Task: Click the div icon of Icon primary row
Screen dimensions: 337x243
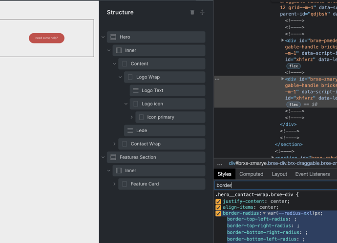Action: [x=141, y=117]
